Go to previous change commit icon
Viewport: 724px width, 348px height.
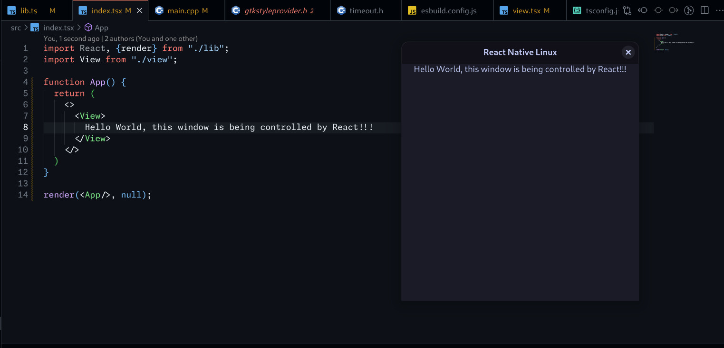643,10
